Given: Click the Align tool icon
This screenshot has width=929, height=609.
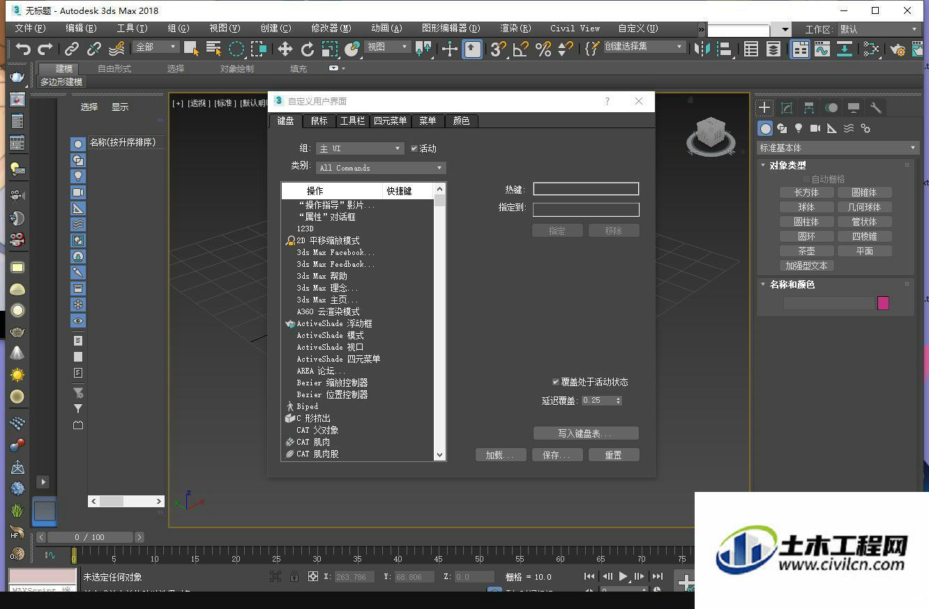Looking at the screenshot, I should pyautogui.click(x=725, y=49).
